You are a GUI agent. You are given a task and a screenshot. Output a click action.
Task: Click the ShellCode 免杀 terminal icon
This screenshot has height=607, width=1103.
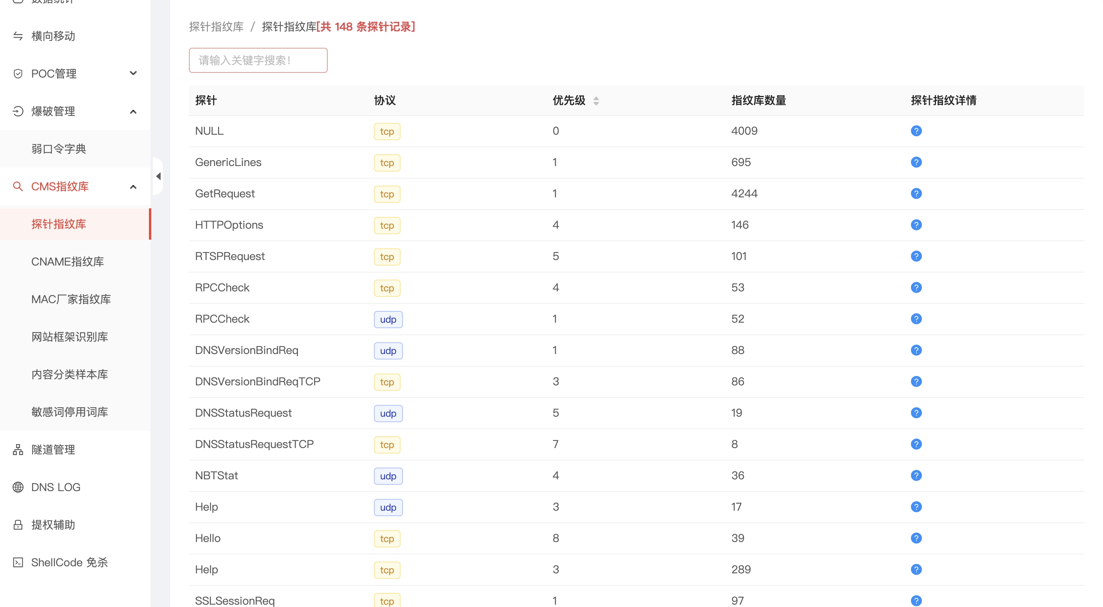tap(18, 562)
